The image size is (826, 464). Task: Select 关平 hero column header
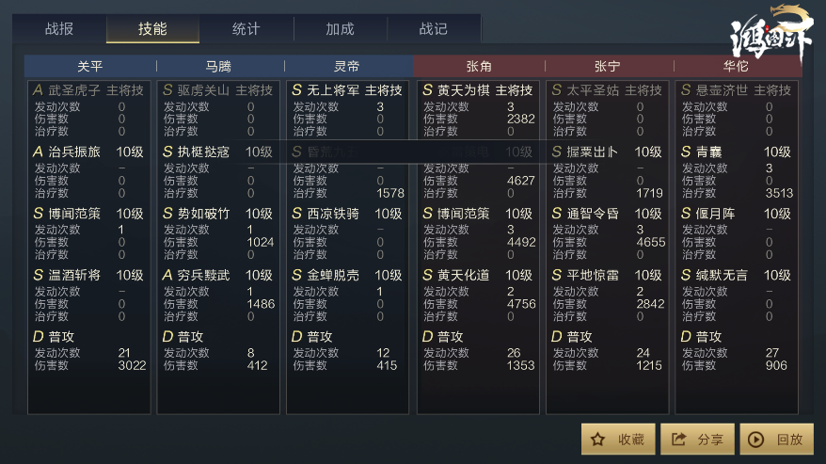90,67
